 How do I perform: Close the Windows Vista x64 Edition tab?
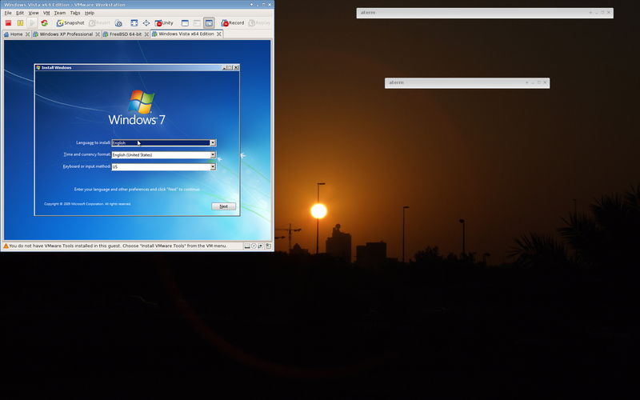coord(219,34)
